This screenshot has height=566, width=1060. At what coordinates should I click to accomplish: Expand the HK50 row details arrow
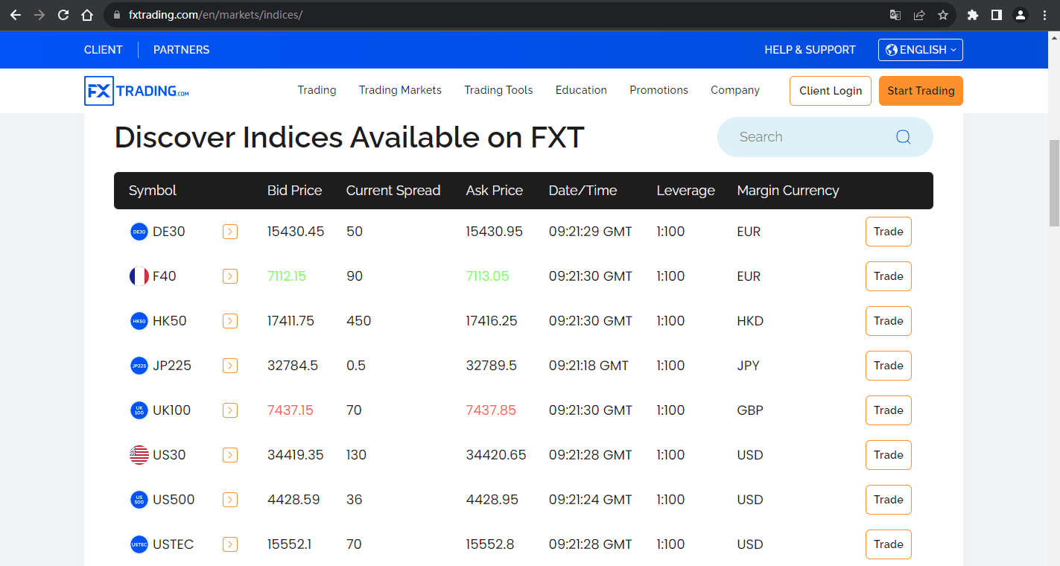point(230,321)
